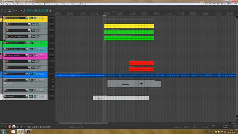Image resolution: width=238 pixels, height=134 pixels.
Task: Open envelope button on yellow group track
Action: (41, 18)
